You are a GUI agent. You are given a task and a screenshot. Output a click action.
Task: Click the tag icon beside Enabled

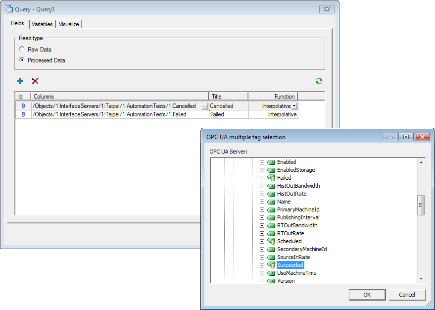[x=271, y=162]
